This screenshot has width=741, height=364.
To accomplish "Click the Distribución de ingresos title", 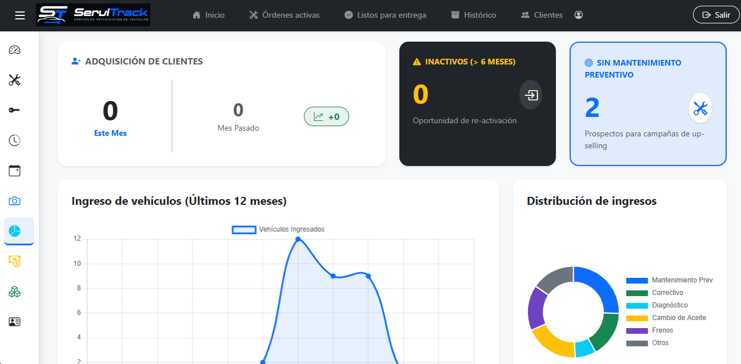I will 592,201.
